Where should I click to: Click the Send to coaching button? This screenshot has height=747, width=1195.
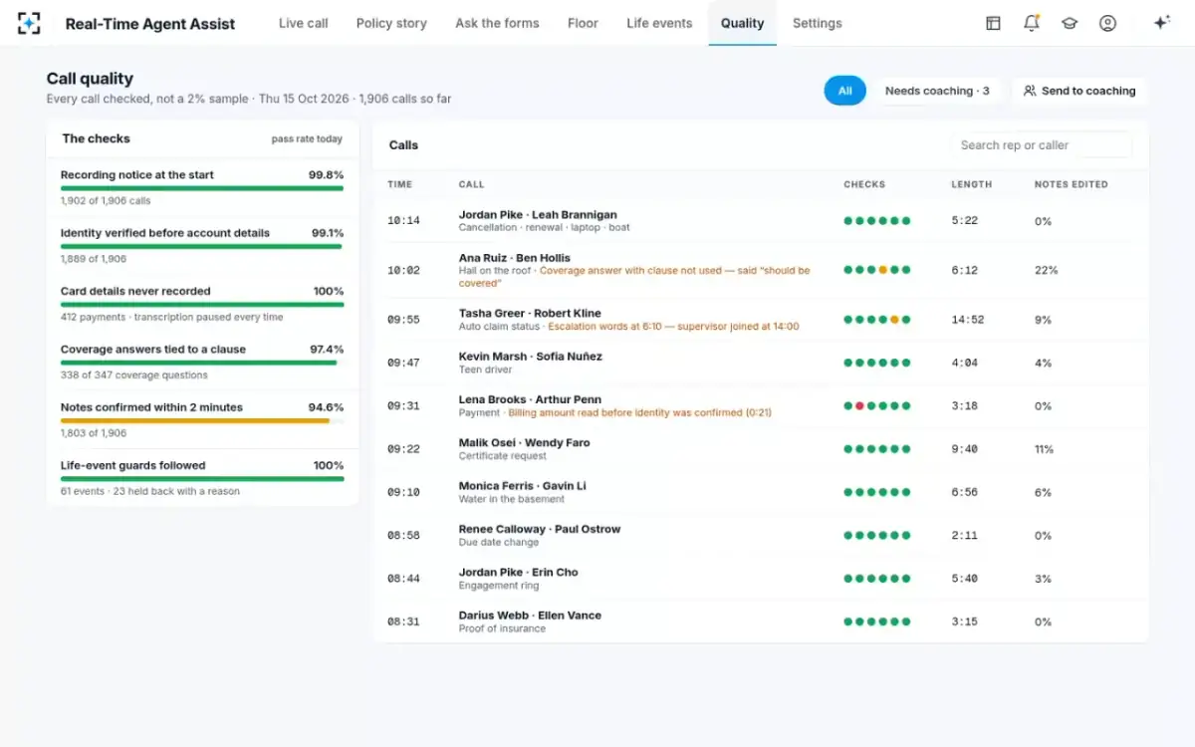[x=1079, y=91]
